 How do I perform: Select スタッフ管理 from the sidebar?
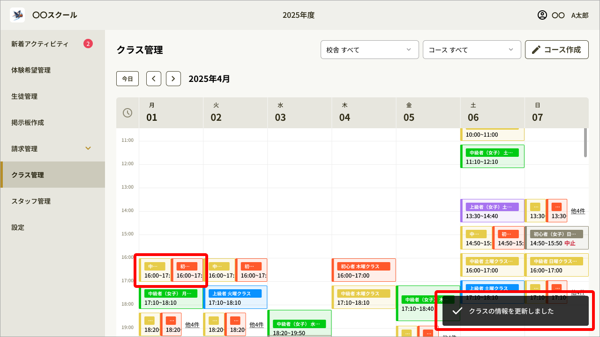click(x=31, y=201)
